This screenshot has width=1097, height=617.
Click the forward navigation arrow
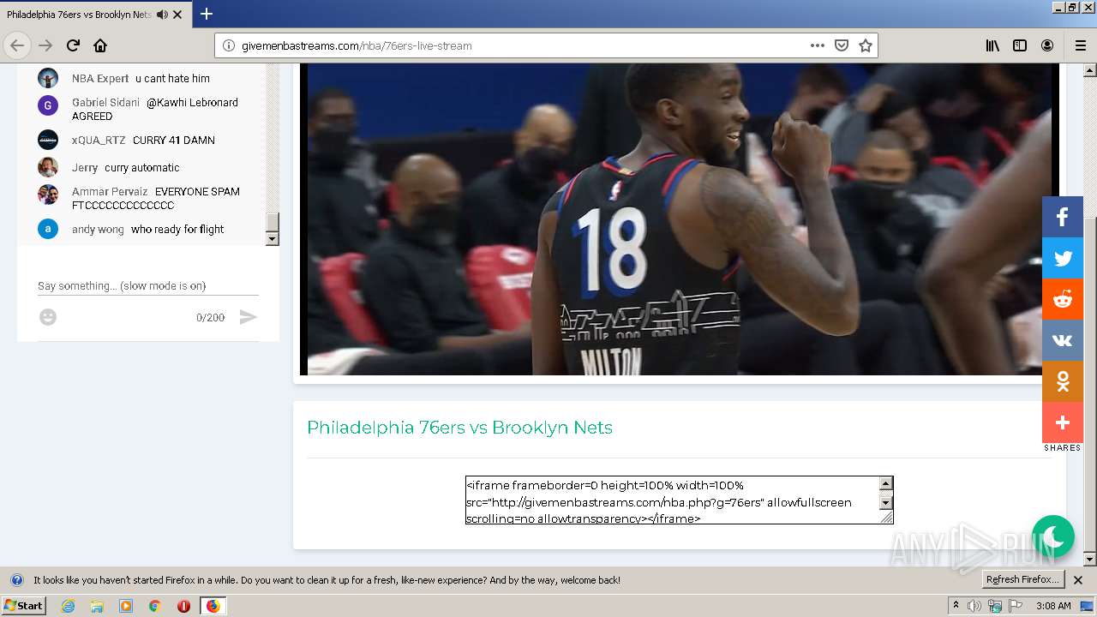(x=45, y=45)
